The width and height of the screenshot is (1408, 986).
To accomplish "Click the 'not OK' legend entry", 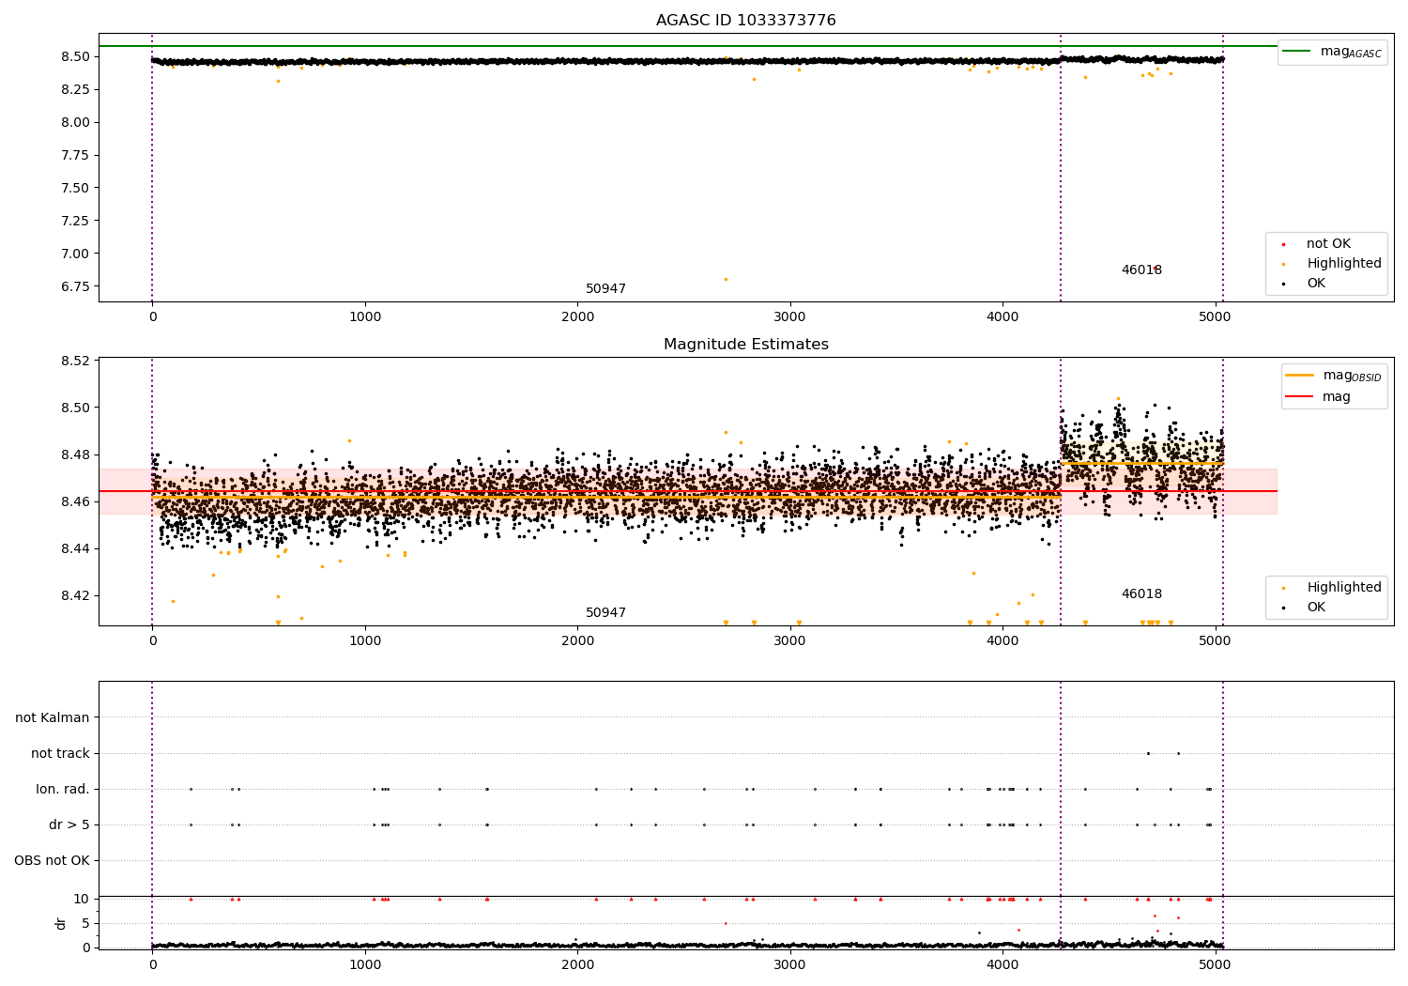I will pos(1328,244).
